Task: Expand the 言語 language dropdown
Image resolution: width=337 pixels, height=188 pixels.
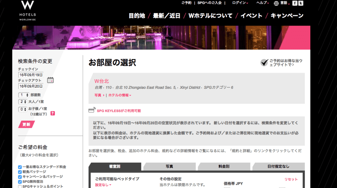Action: tap(285, 3)
